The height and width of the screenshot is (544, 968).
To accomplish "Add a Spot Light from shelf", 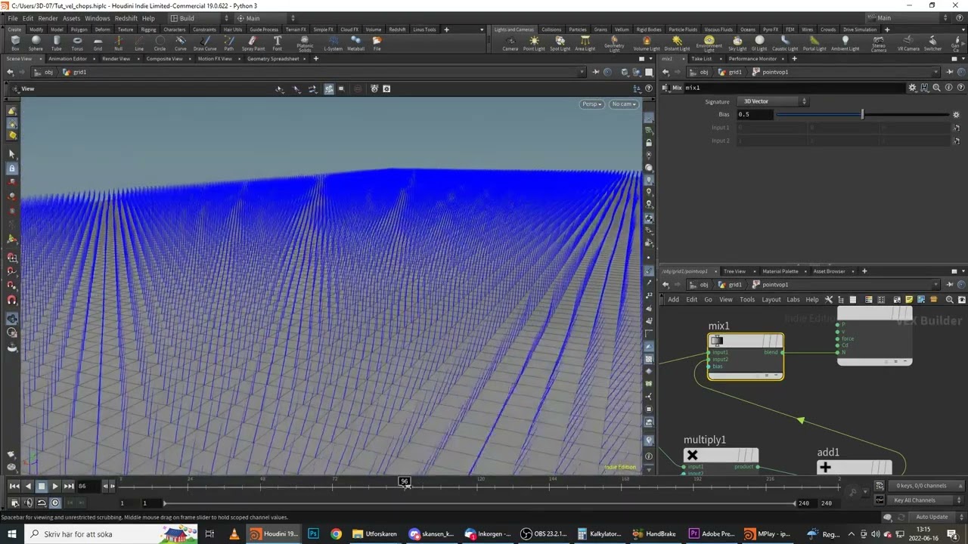I will [560, 43].
